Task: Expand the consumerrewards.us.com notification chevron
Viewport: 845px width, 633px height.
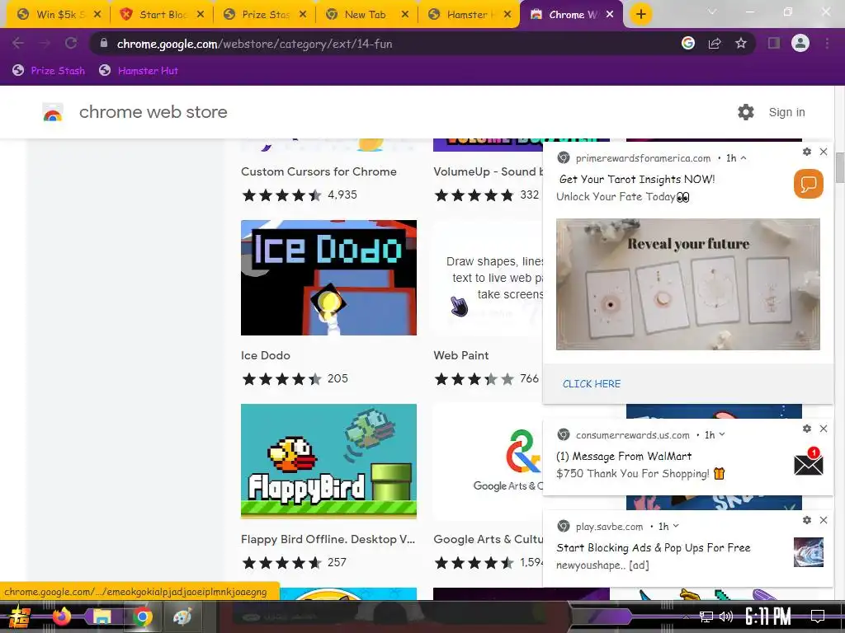Action: [722, 434]
